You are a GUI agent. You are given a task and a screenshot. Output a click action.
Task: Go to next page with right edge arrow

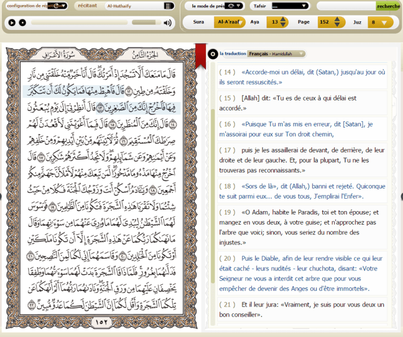point(401,196)
